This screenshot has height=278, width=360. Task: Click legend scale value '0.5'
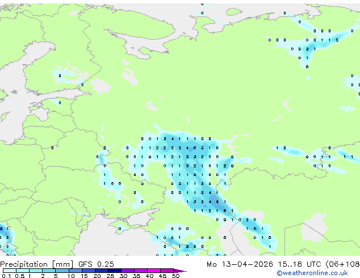pos(20,276)
